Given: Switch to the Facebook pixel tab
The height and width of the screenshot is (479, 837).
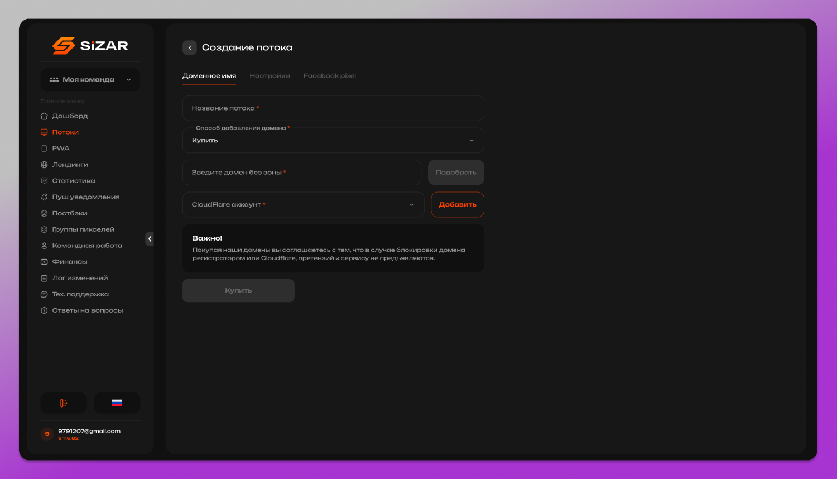Looking at the screenshot, I should click(330, 76).
